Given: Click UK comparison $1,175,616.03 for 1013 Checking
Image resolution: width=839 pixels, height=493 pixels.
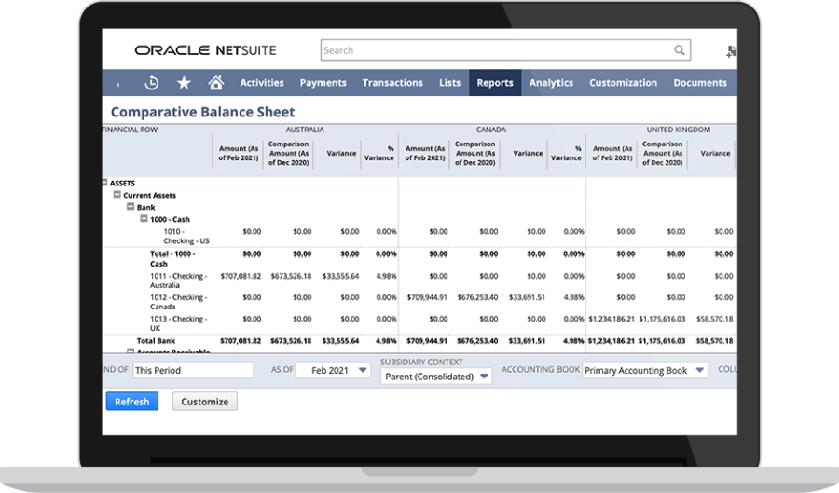Looking at the screenshot, I should point(662,319).
